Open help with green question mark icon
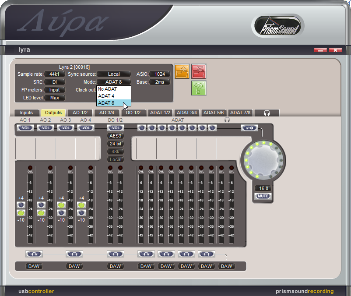351x296 pixels. 199,88
